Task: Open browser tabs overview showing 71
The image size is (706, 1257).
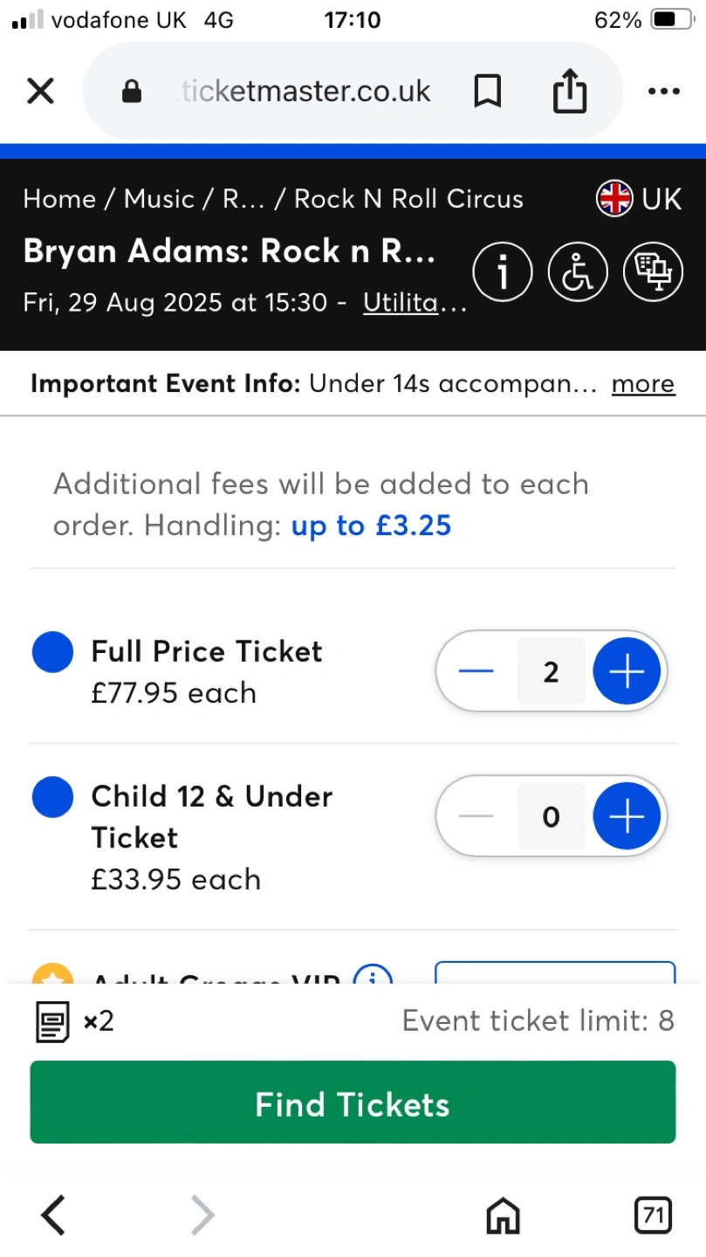Action: click(x=652, y=1214)
